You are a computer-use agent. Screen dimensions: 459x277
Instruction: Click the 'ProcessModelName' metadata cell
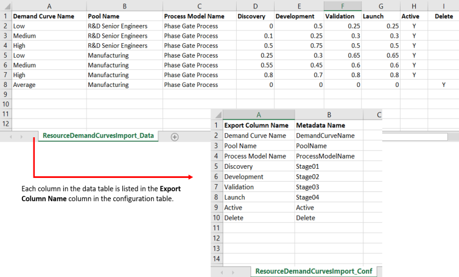coord(329,156)
